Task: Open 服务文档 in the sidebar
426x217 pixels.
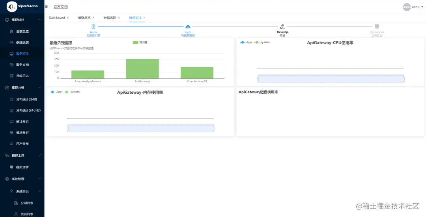Action: (22, 65)
